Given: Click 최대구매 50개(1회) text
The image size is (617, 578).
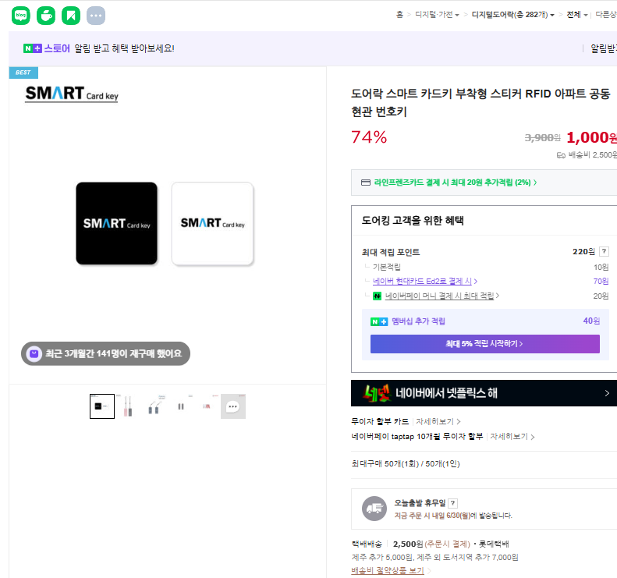Looking at the screenshot, I should click(x=406, y=464).
